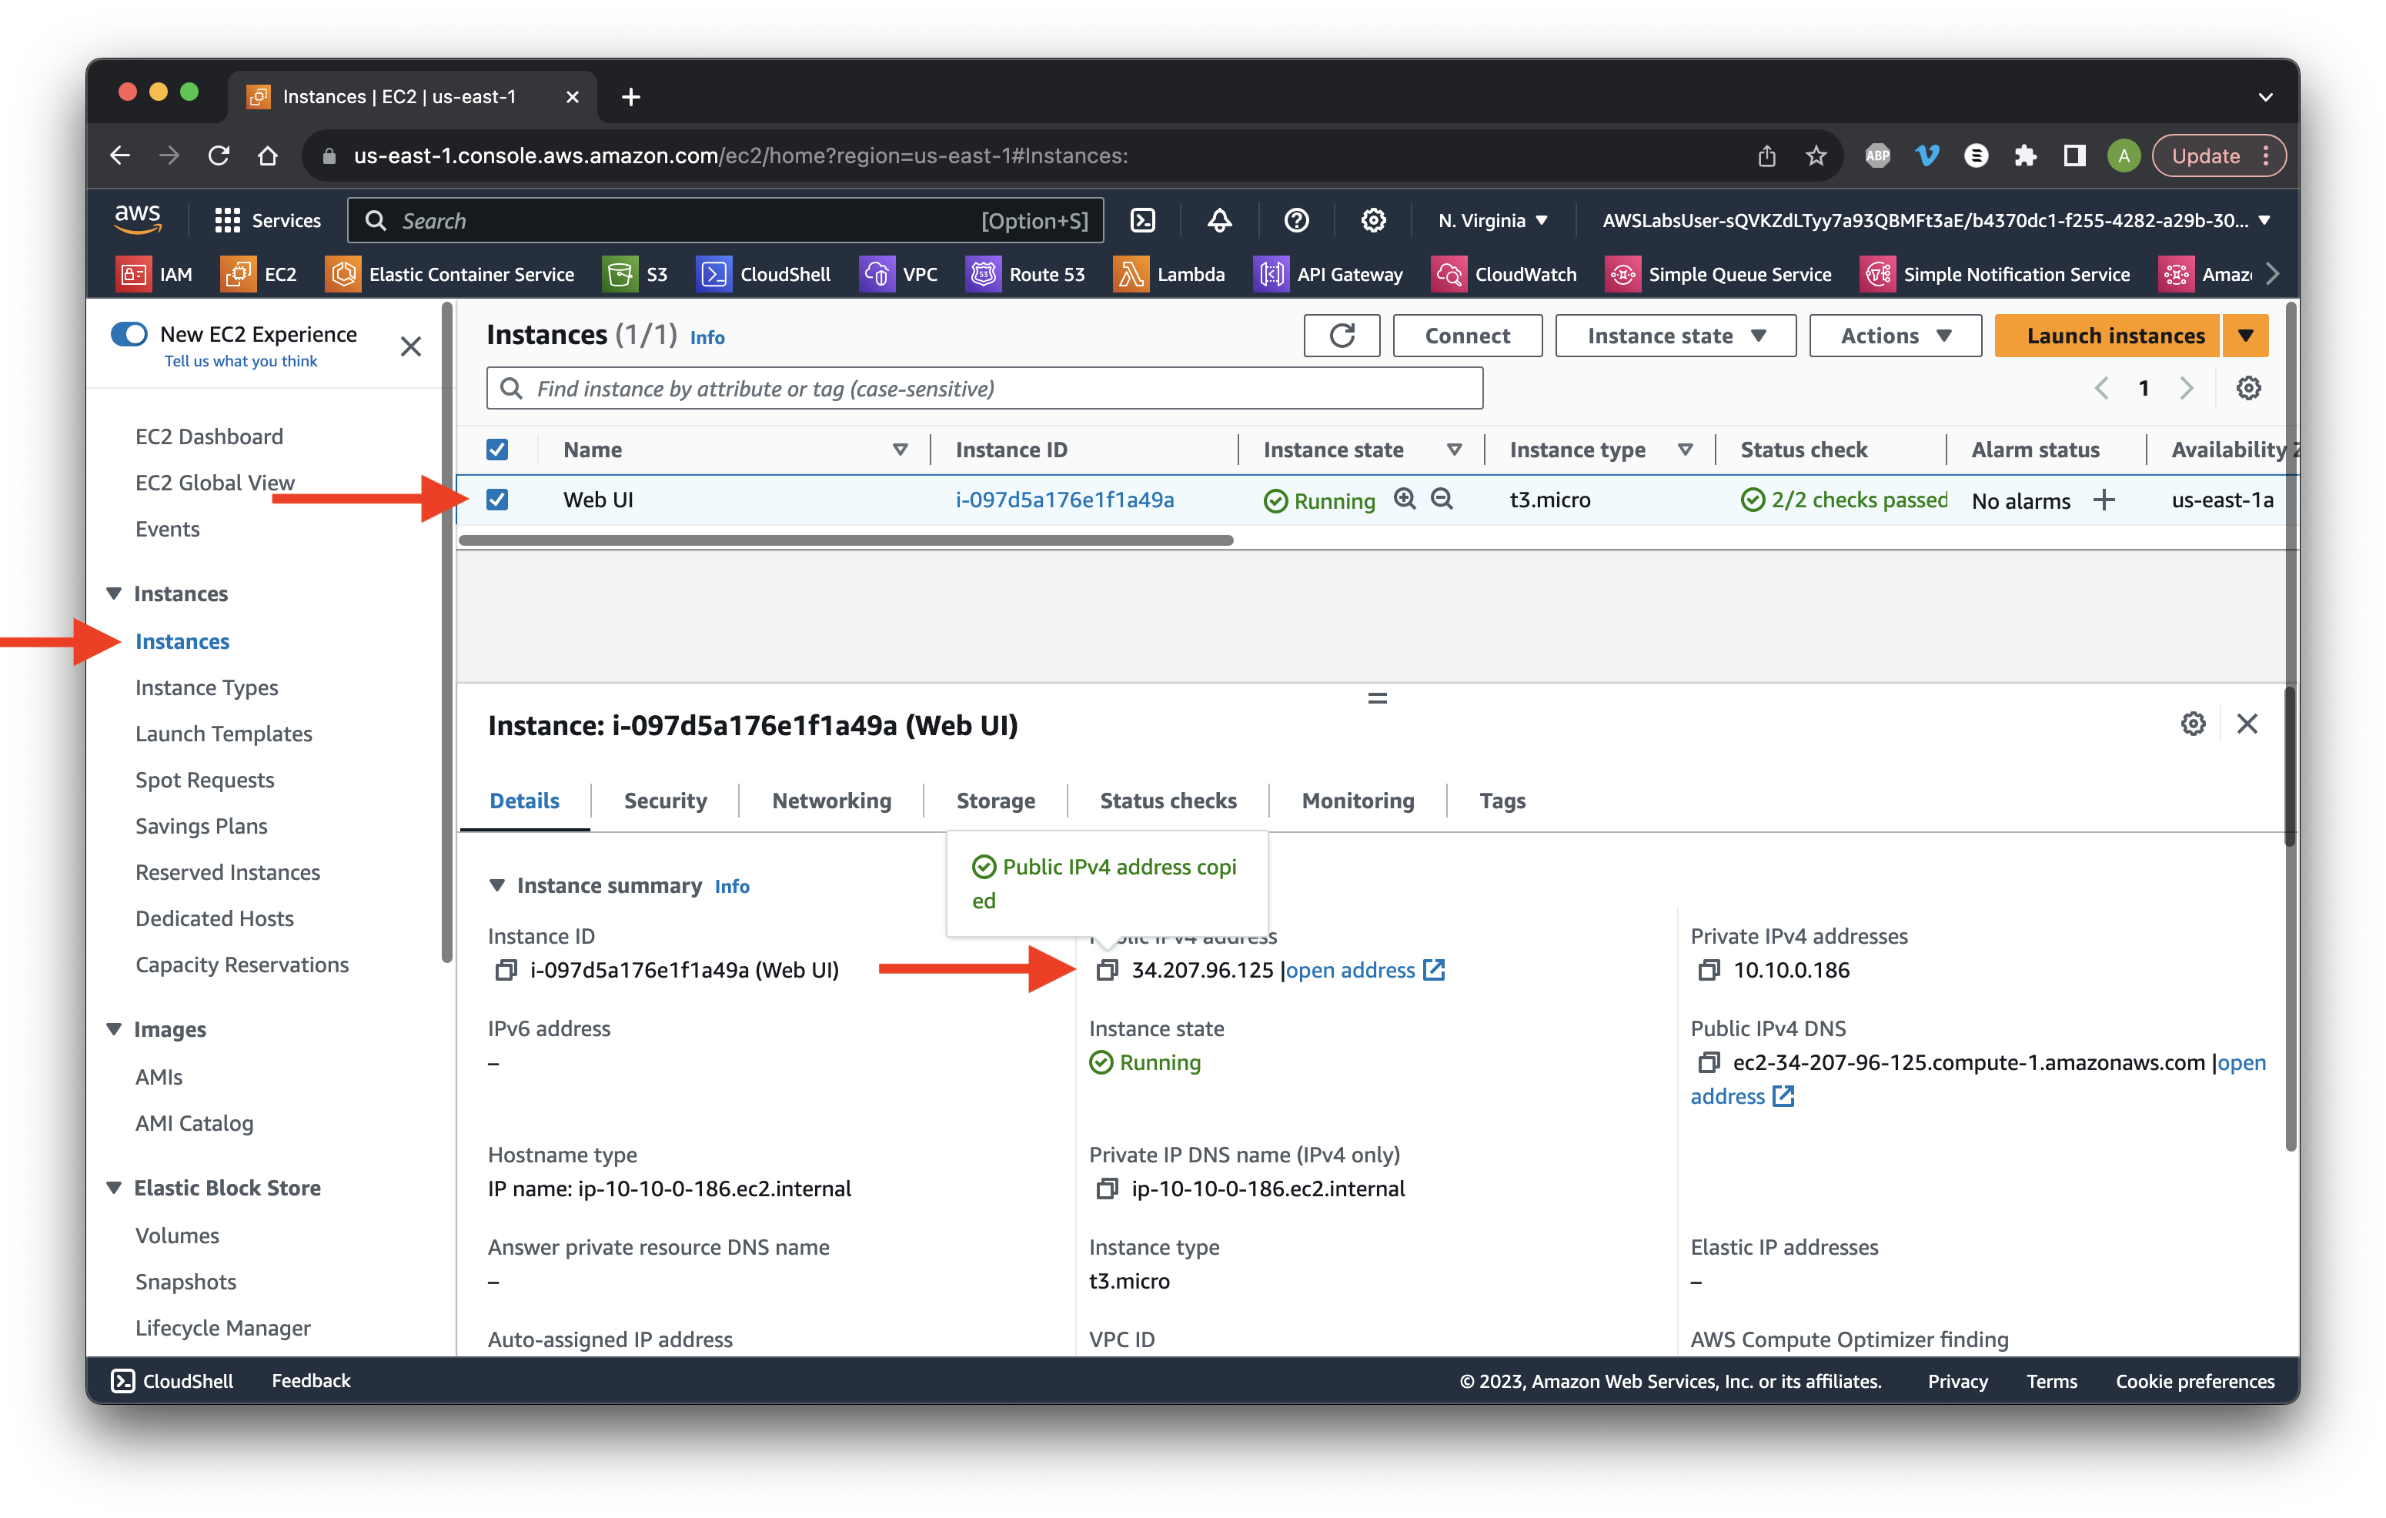Screen dimensions: 2386x1518
Task: Open the API Gateway shortcut
Action: [x=1328, y=273]
